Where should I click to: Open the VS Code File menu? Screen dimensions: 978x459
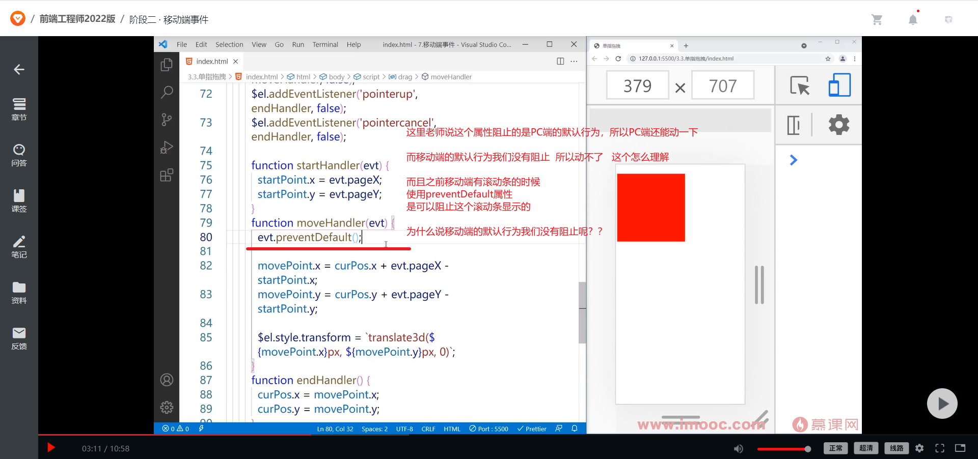pos(182,44)
